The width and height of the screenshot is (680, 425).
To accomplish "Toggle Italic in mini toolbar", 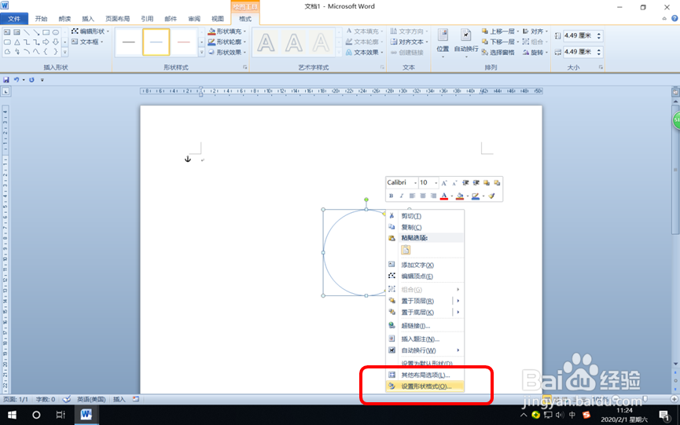I will point(402,196).
